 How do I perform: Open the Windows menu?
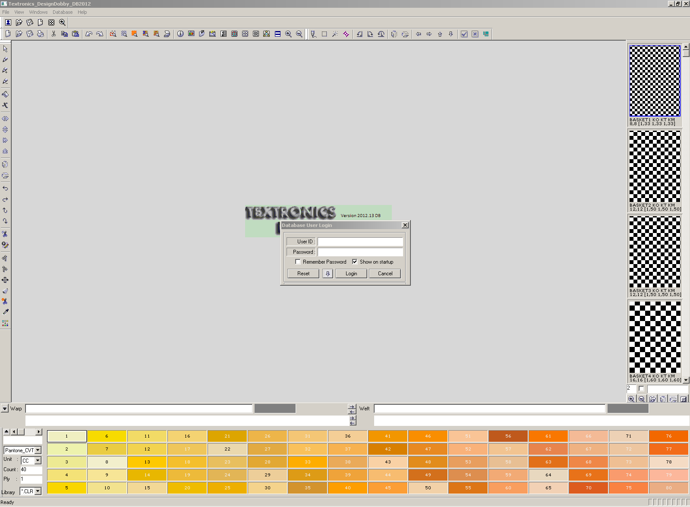coord(38,12)
